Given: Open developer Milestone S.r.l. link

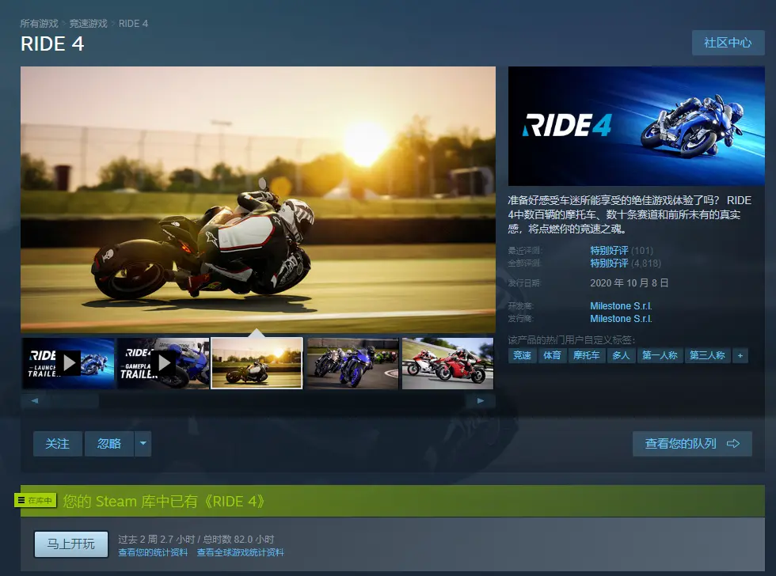Looking at the screenshot, I should (x=621, y=306).
